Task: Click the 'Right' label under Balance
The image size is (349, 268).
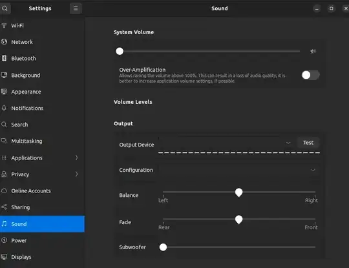Action: 311,200
